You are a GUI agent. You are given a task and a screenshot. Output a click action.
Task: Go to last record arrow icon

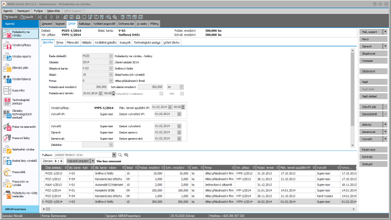click(58, 17)
